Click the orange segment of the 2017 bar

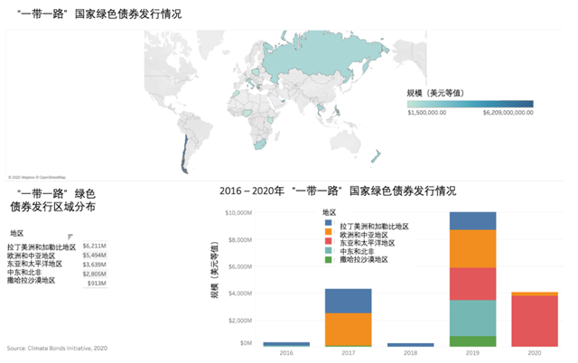pyautogui.click(x=348, y=328)
